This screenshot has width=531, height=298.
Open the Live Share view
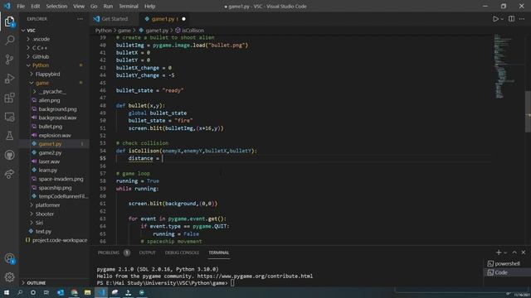(x=9, y=174)
